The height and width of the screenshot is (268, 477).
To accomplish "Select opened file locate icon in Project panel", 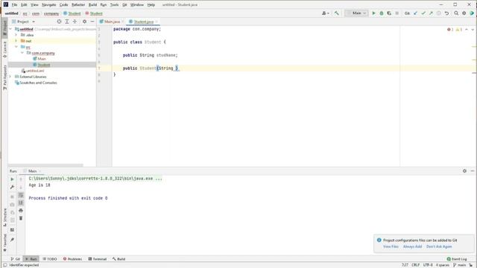I will (x=59, y=22).
